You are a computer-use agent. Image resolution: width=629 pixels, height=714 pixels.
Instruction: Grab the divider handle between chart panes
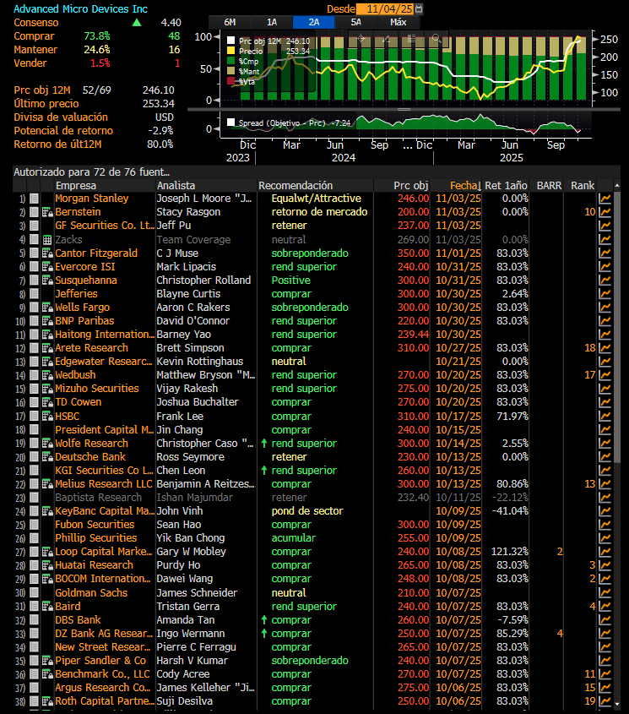[x=404, y=110]
